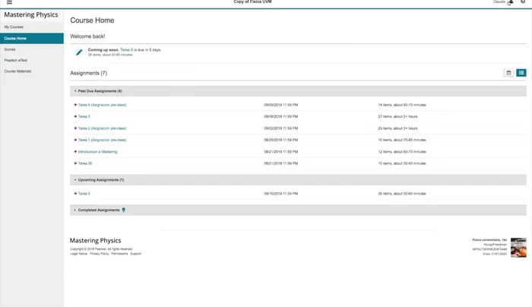Switch to calendar view icon

508,73
